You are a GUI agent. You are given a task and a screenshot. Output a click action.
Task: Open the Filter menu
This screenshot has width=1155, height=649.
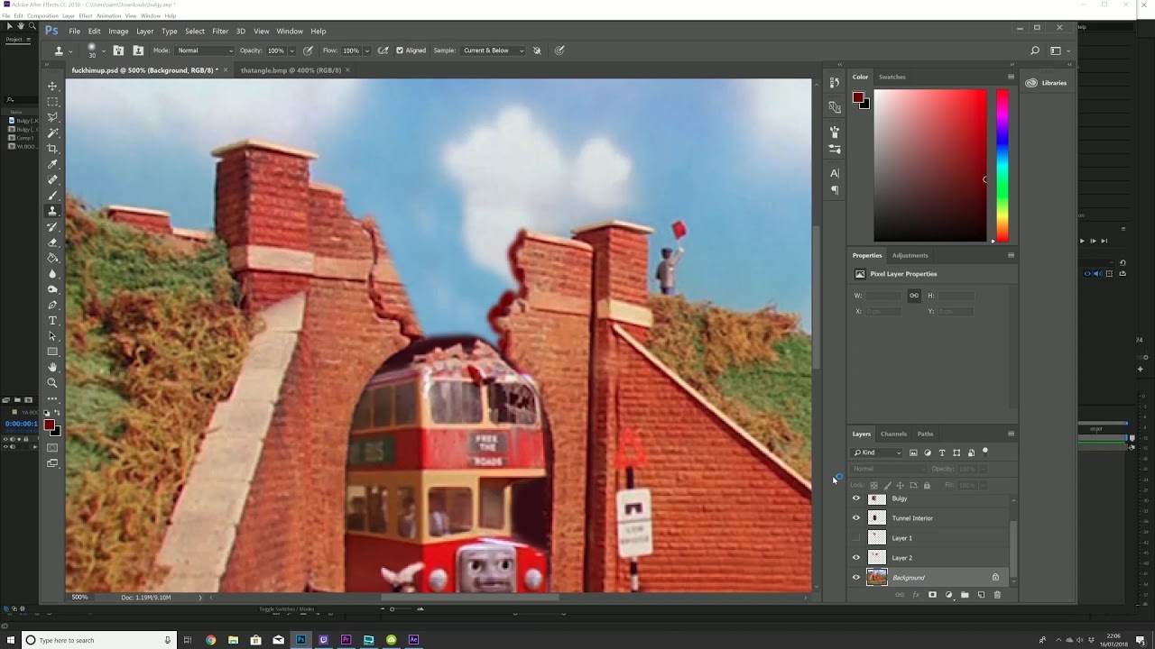pyautogui.click(x=220, y=31)
